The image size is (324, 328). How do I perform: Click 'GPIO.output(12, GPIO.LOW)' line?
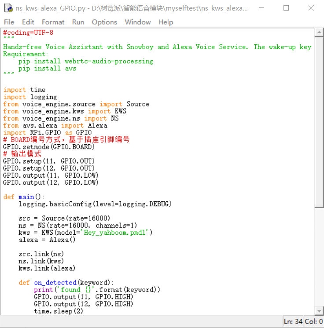tap(51, 182)
